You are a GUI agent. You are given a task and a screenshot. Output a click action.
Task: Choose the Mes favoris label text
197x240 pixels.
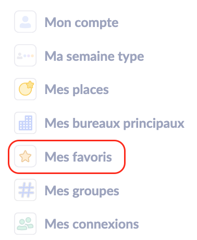click(x=78, y=157)
